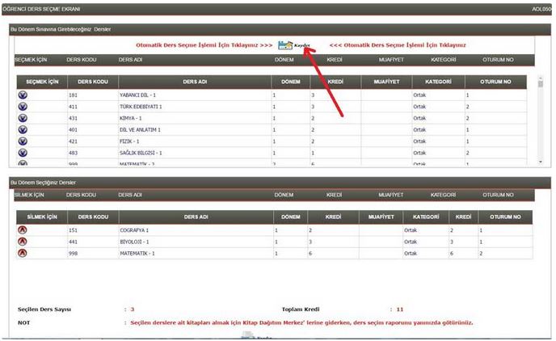The width and height of the screenshot is (556, 341).
Task: Remove MATEMATİK - 1 with its red icon
Action: click(x=22, y=253)
